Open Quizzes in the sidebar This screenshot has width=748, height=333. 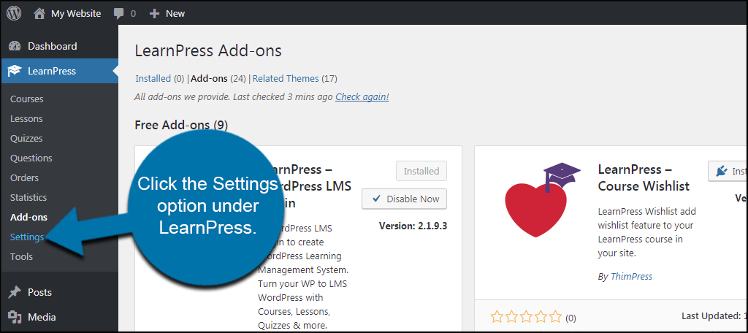(26, 138)
